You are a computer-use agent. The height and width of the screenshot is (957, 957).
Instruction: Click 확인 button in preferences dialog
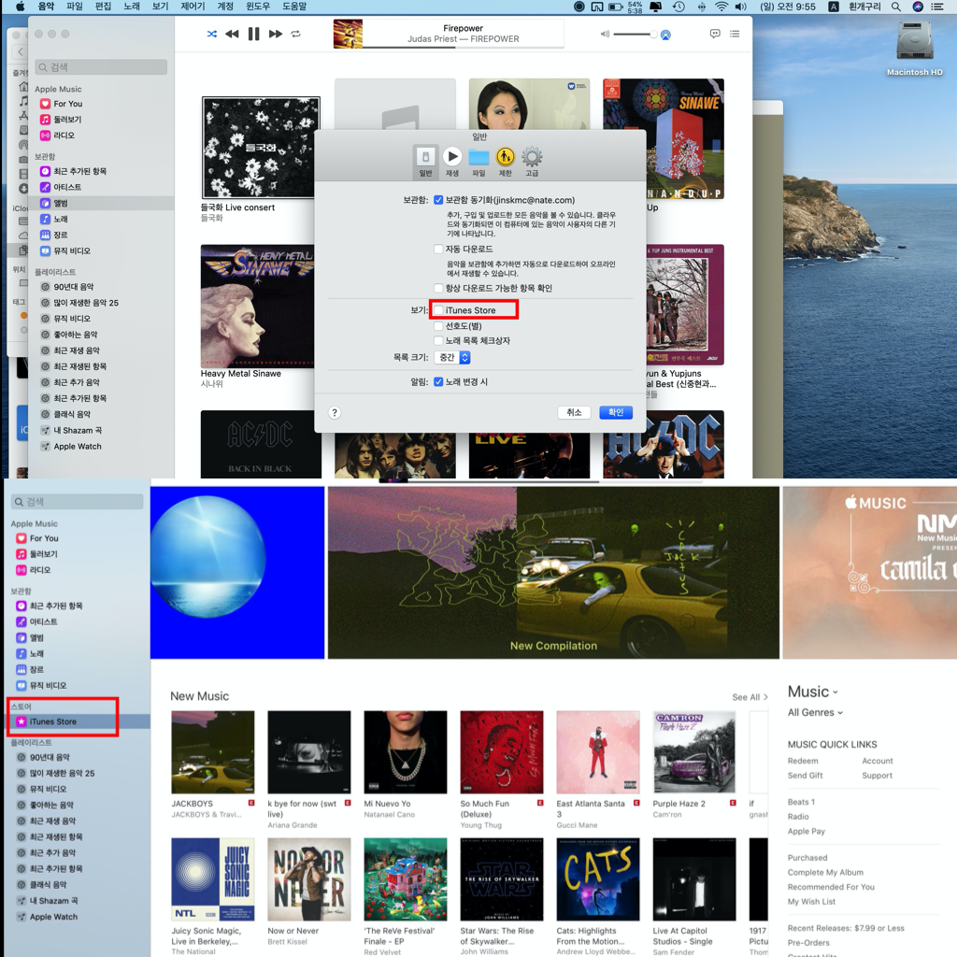click(616, 412)
